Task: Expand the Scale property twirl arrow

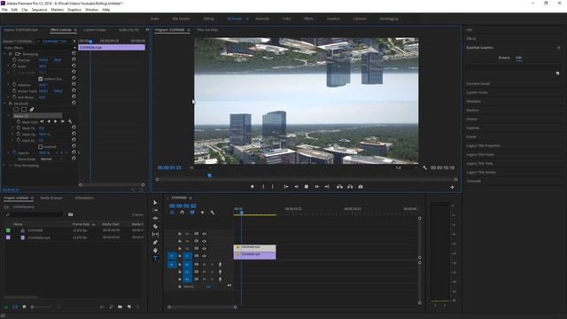Action: 9,66
